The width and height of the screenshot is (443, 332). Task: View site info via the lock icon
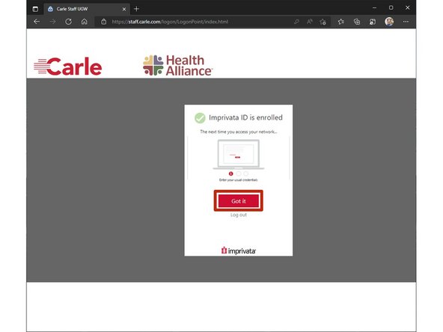(104, 22)
